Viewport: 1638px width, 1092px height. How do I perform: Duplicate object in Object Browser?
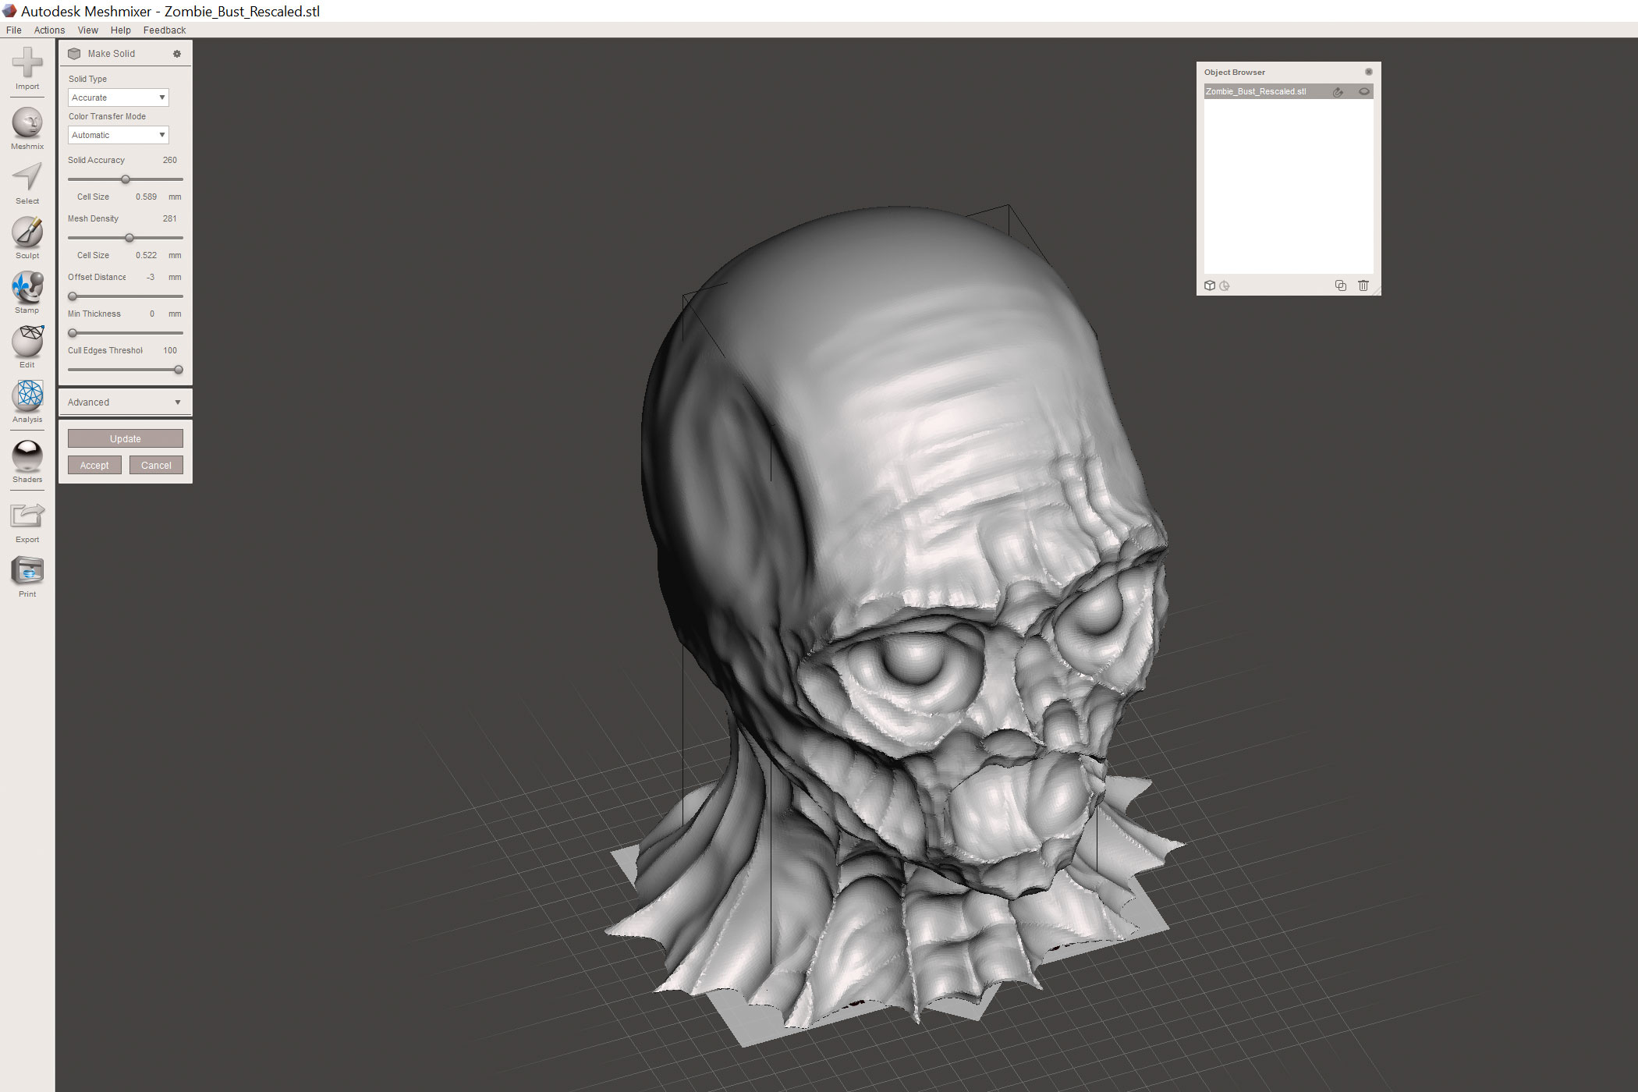(1340, 285)
